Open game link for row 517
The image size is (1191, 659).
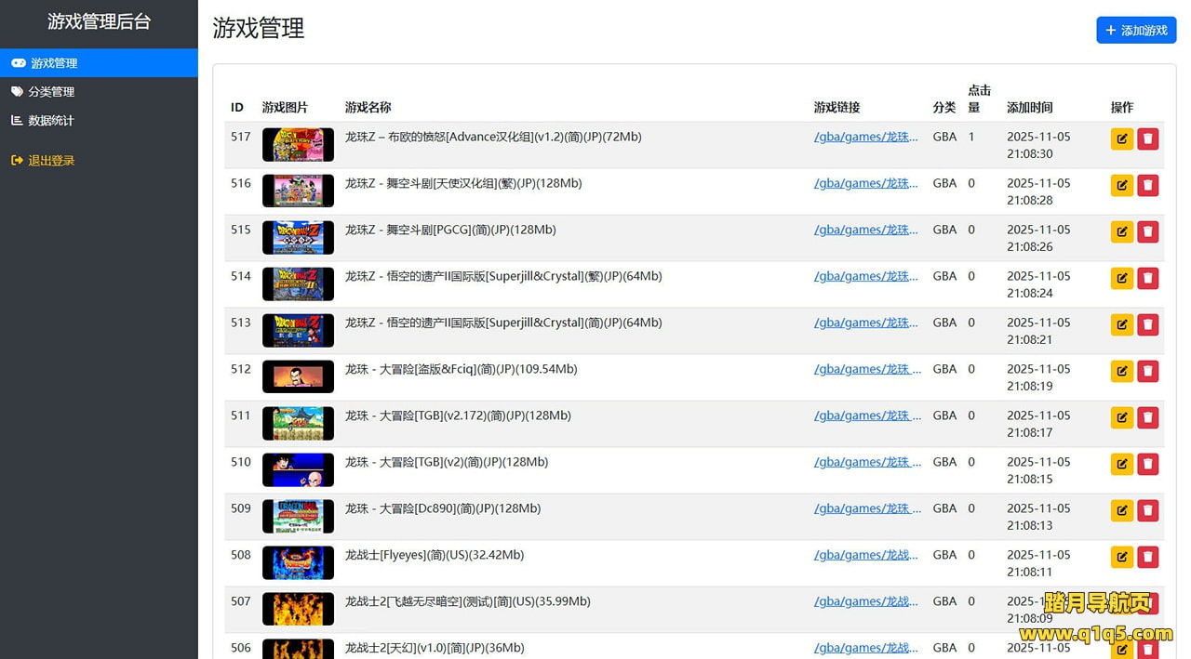(x=865, y=137)
